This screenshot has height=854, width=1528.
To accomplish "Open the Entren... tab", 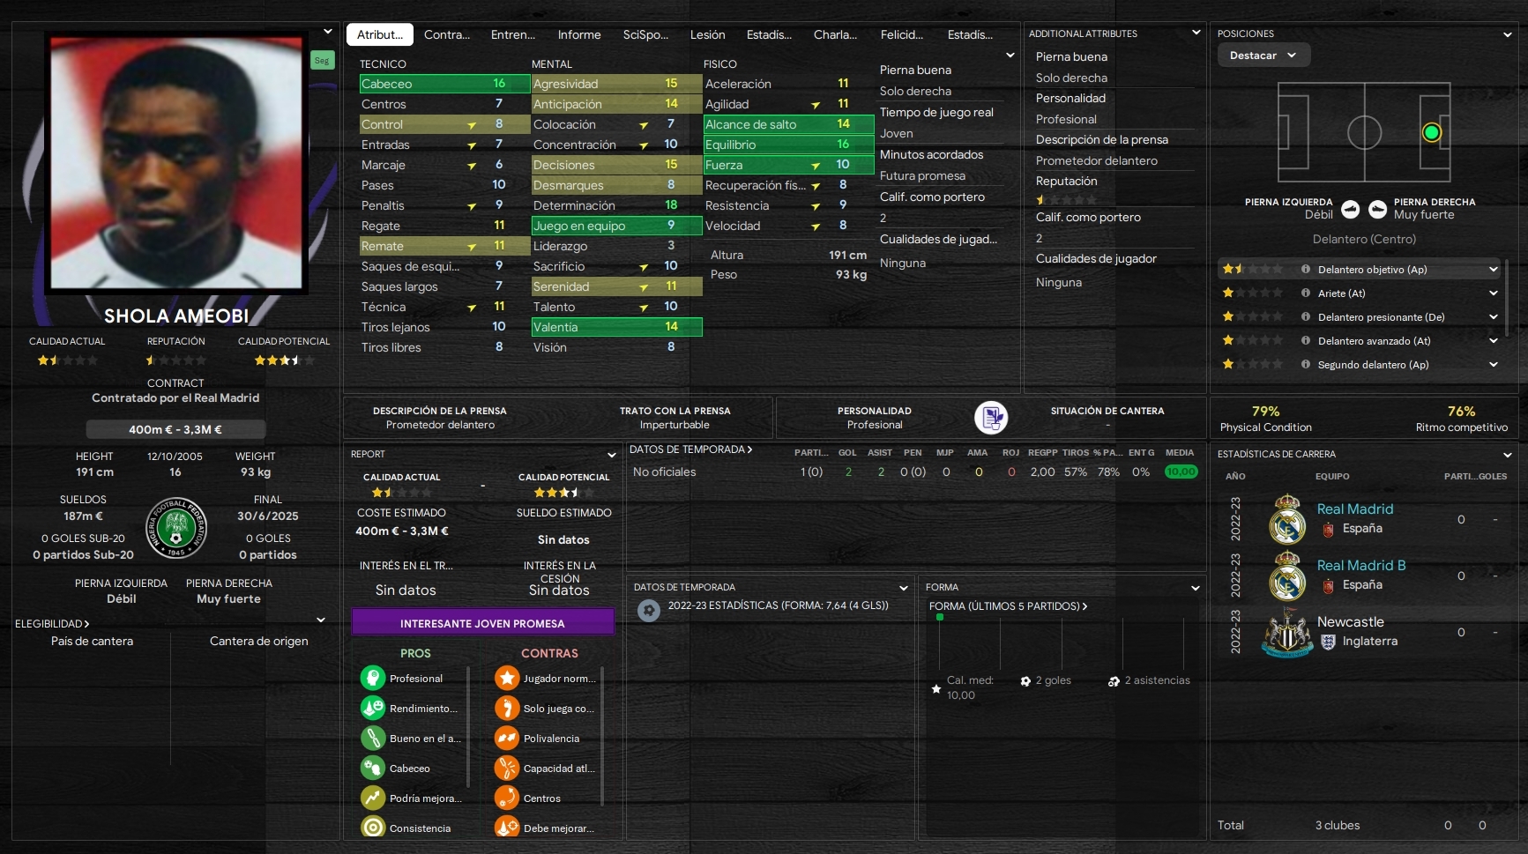I will [513, 34].
